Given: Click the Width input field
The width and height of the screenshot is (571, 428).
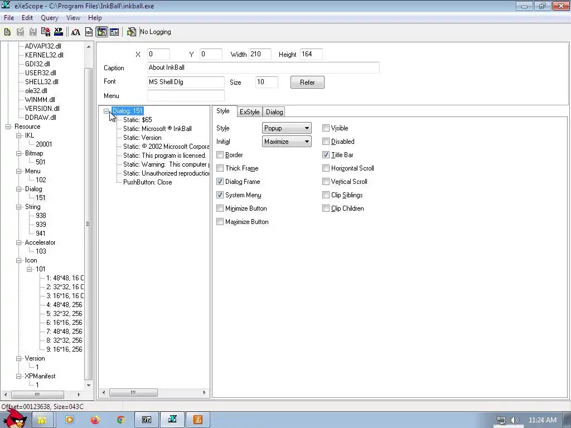Looking at the screenshot, I should tap(260, 54).
